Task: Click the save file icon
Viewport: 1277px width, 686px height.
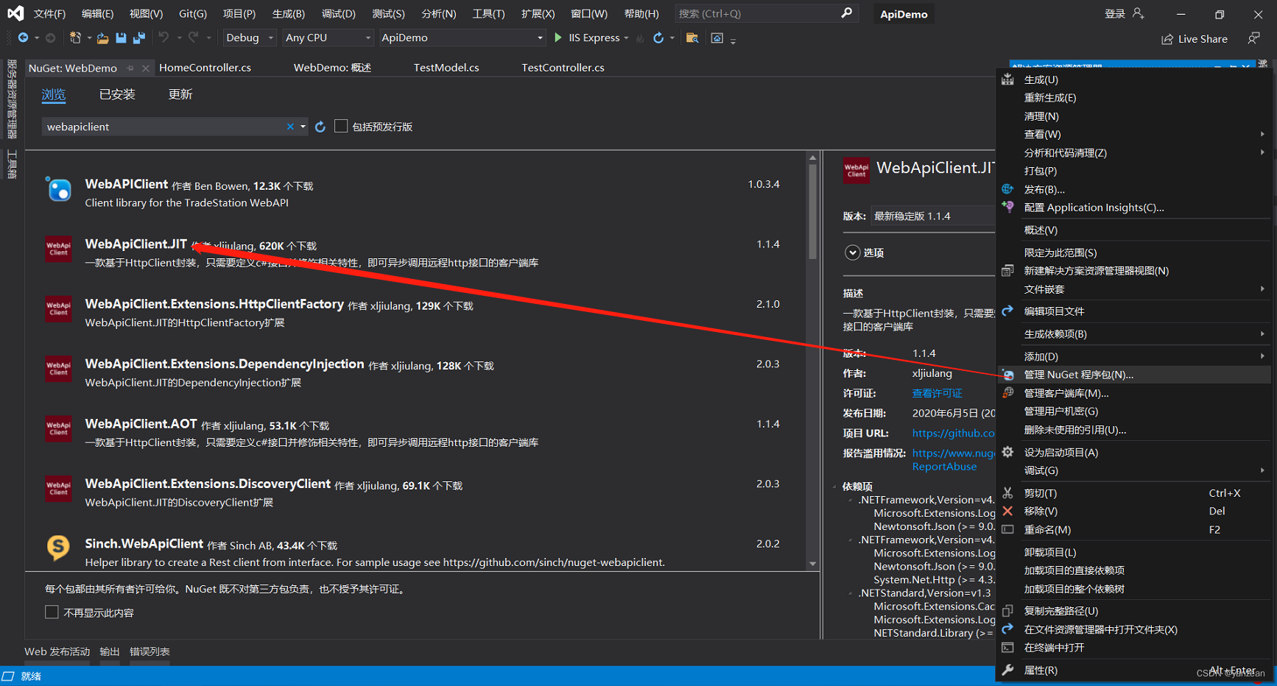Action: click(x=121, y=38)
